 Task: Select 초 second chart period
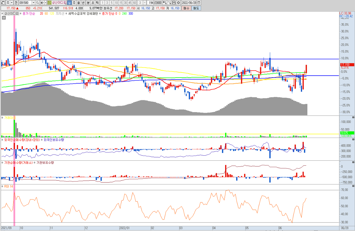coord(93,3)
